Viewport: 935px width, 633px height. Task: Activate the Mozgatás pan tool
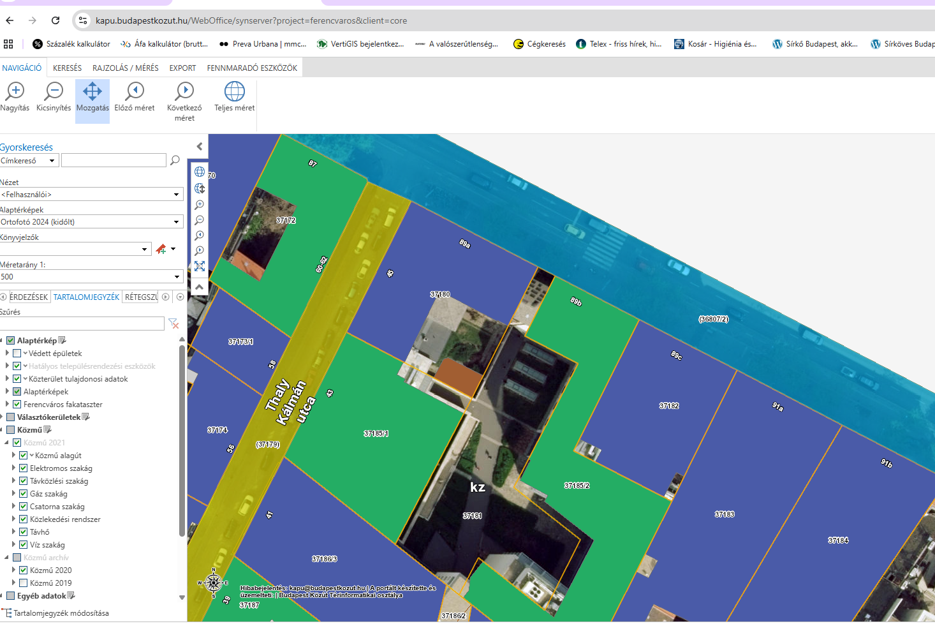[92, 98]
